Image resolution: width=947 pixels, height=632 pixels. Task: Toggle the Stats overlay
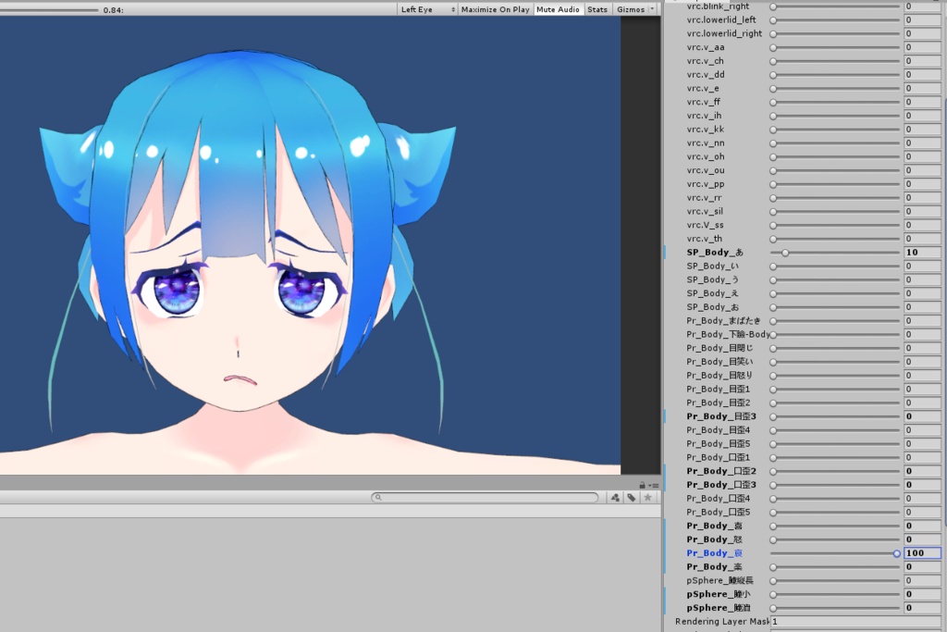597,9
